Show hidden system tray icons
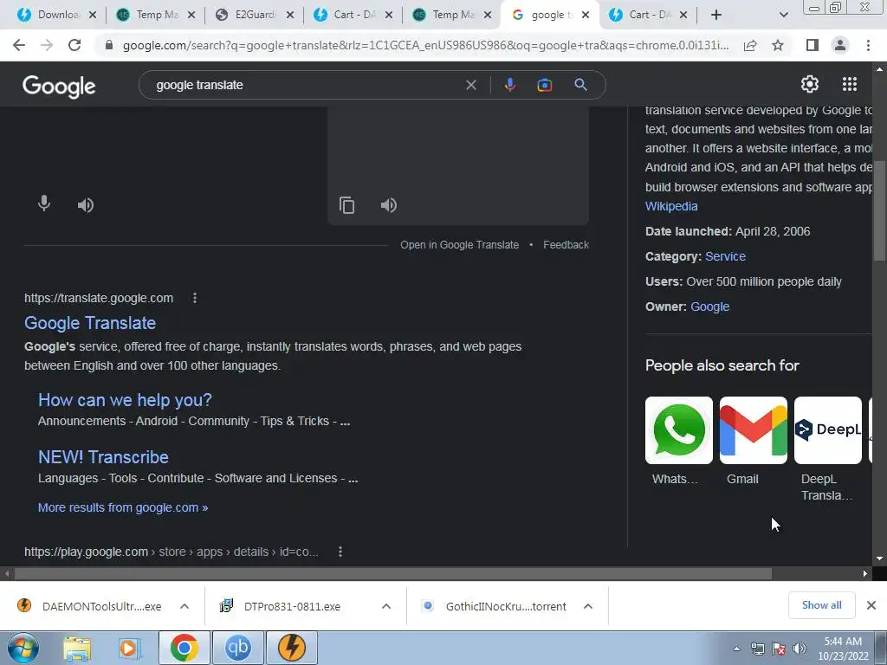This screenshot has height=665, width=887. point(736,649)
